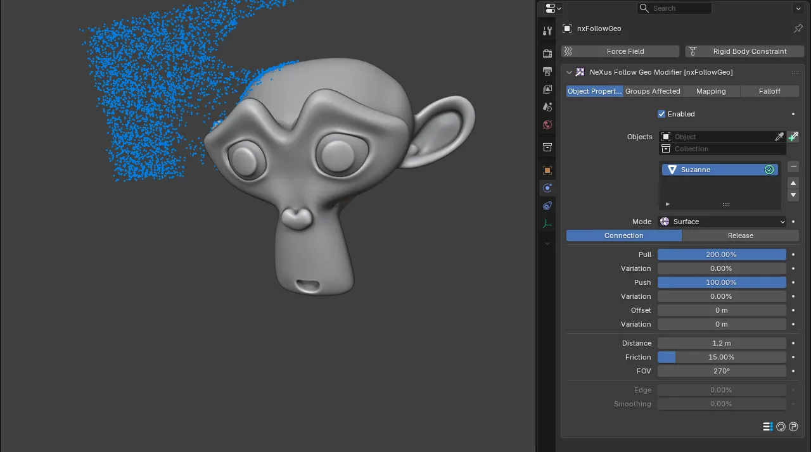Move list item down with arrow
811x452 pixels.
(x=793, y=196)
